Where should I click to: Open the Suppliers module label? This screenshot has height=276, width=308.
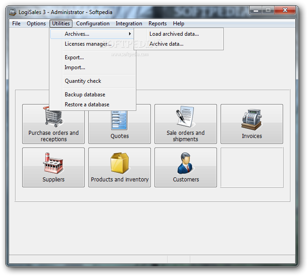click(53, 180)
